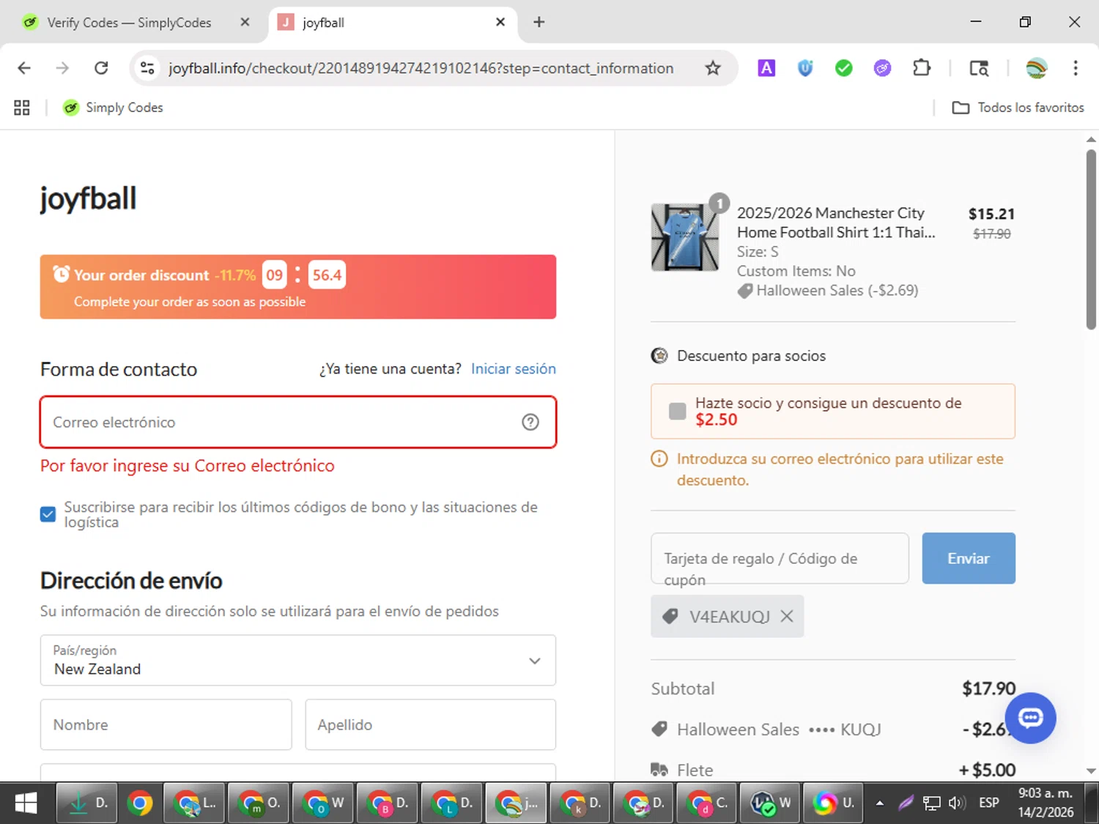
Task: Click the page's vertical scrollbar thumb
Action: point(1091,240)
